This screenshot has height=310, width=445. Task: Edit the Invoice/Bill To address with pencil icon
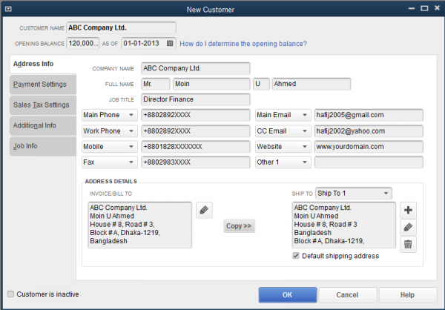205,211
